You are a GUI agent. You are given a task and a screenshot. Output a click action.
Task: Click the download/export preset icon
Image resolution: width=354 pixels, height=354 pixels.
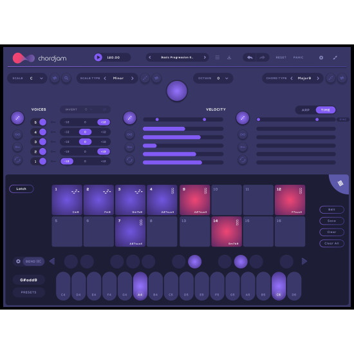(229, 57)
